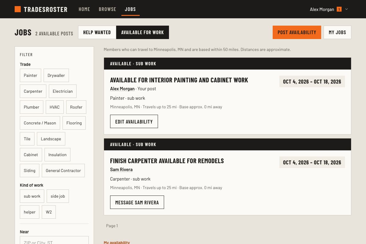Go to the Browse nav item
This screenshot has width=366, height=244.
(107, 9)
